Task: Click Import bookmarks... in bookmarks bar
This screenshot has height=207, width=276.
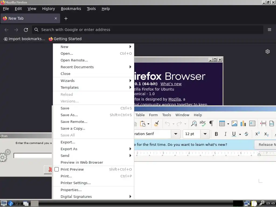Action: coord(24,39)
